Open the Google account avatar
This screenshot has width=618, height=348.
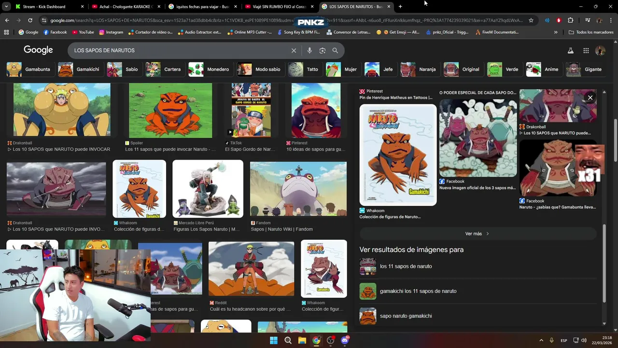point(600,50)
